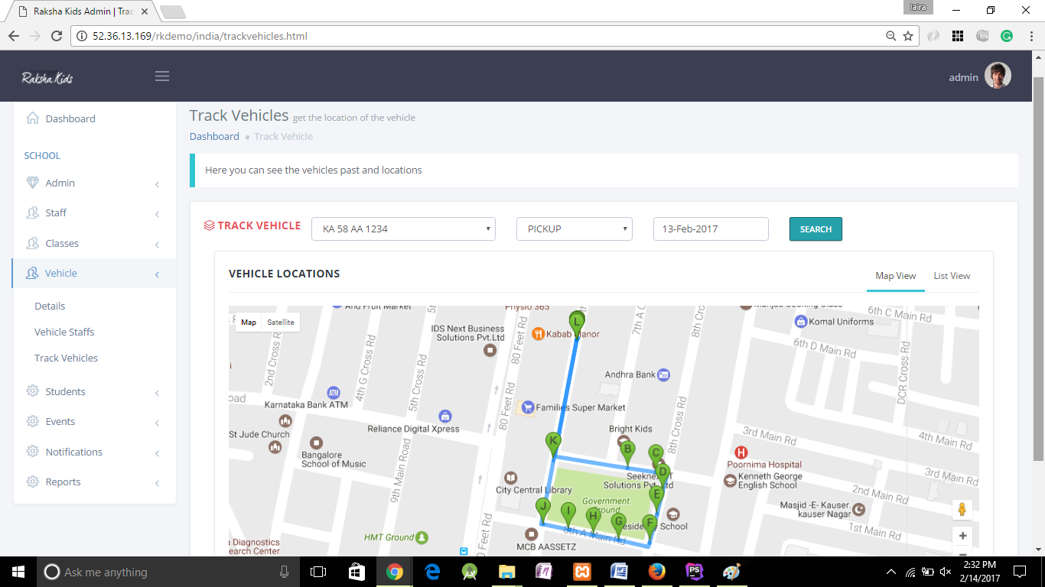Click green map marker L
Image resolution: width=1045 pixels, height=587 pixels.
pos(577,322)
